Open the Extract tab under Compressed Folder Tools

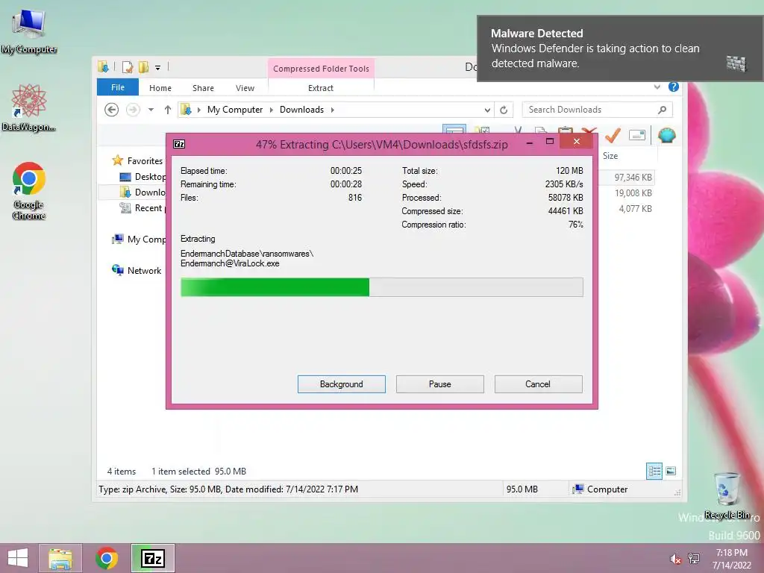pos(321,88)
